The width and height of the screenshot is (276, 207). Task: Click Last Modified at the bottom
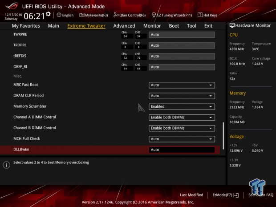tap(191, 195)
